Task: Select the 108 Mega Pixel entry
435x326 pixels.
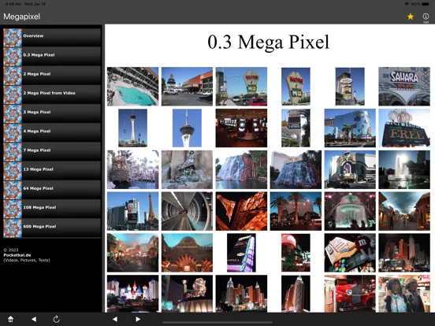Action: coord(52,209)
